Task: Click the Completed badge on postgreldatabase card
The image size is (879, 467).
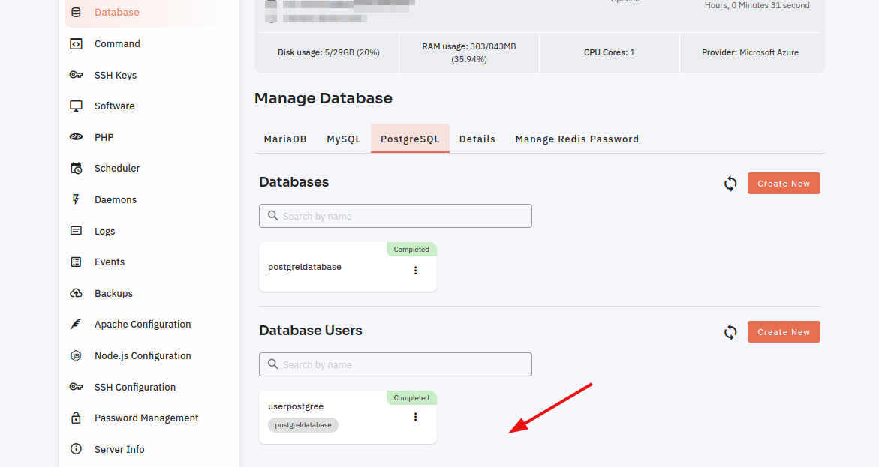Action: pyautogui.click(x=411, y=250)
